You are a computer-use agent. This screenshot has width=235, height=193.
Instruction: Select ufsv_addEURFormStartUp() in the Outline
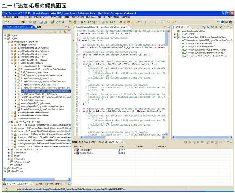pyautogui.click(x=200, y=43)
